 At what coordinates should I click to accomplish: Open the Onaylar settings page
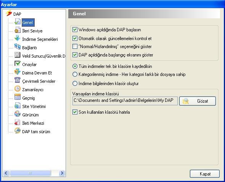pos(29,64)
